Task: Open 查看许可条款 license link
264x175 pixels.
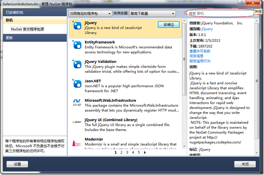Action: click(x=200, y=51)
